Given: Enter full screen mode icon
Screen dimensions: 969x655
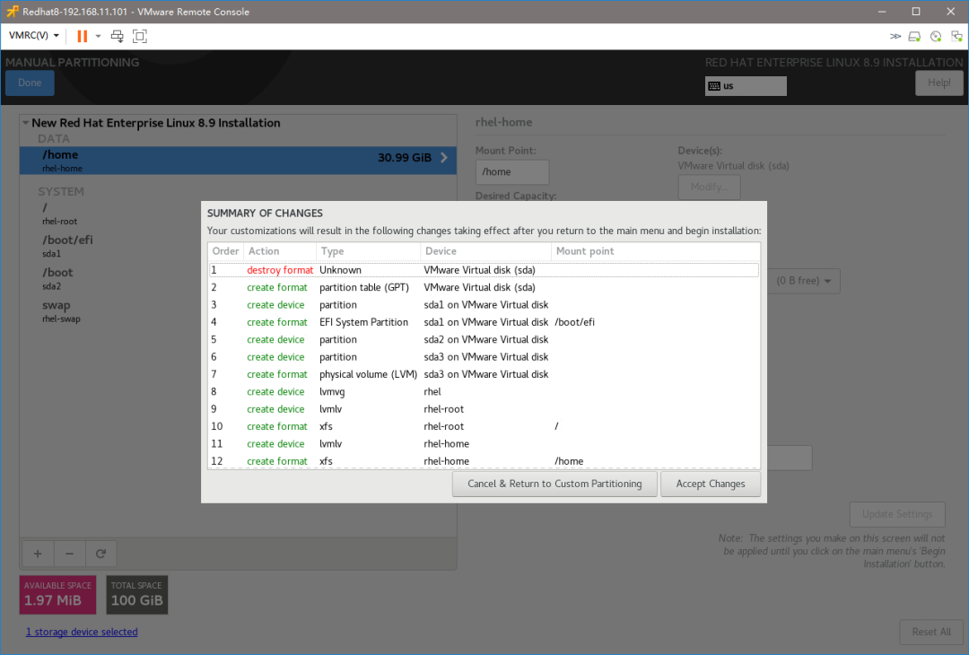Looking at the screenshot, I should pyautogui.click(x=140, y=36).
